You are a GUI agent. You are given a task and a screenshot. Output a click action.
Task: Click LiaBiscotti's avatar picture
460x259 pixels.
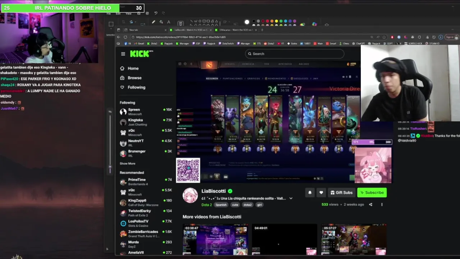(190, 195)
